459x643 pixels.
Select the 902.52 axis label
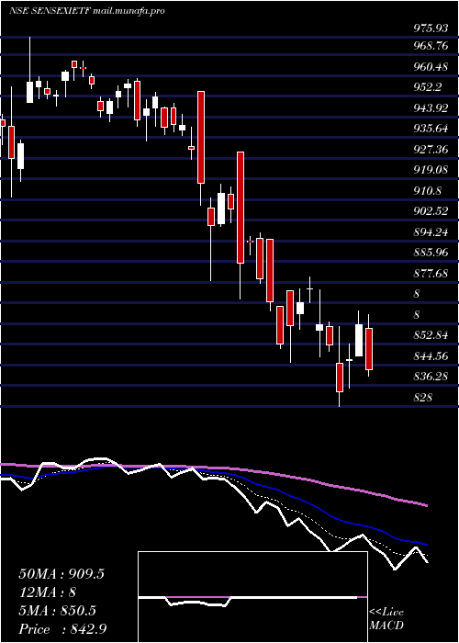click(430, 211)
